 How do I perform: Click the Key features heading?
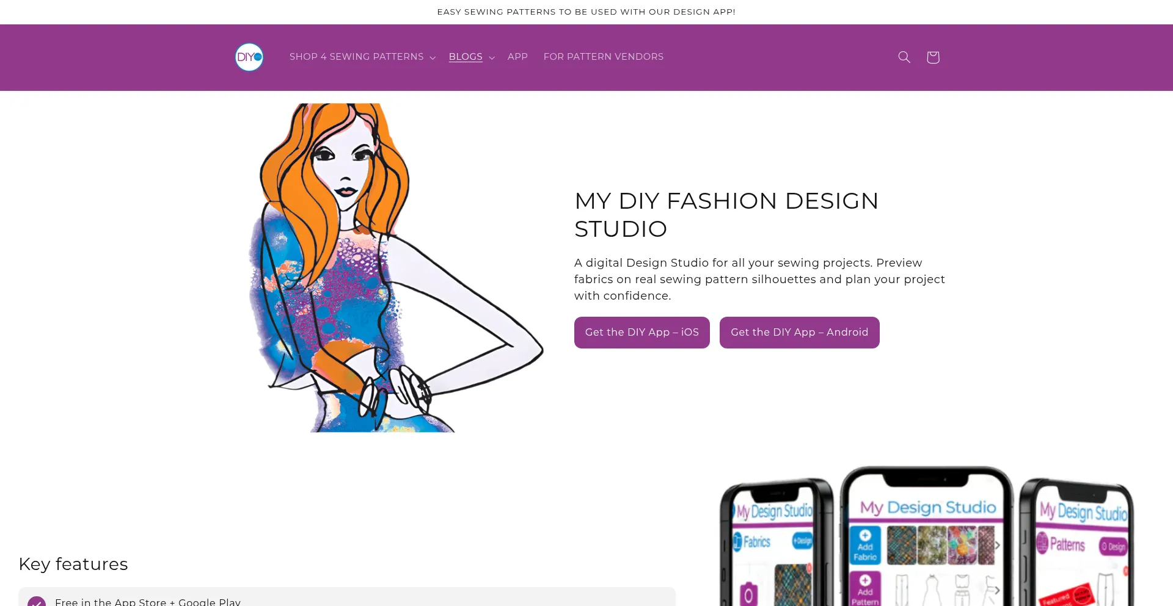(73, 564)
